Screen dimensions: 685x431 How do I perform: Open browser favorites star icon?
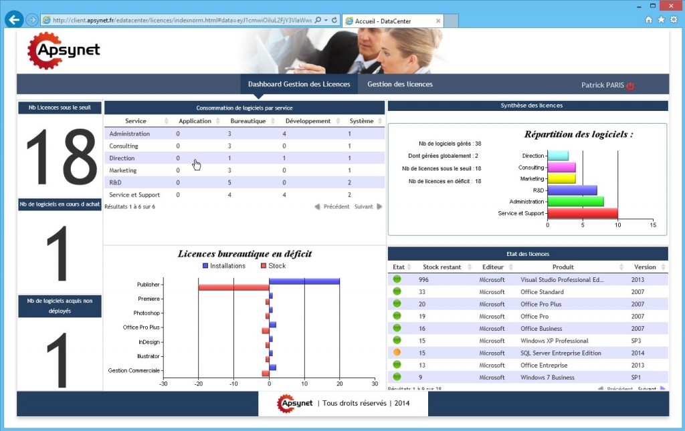(661, 20)
